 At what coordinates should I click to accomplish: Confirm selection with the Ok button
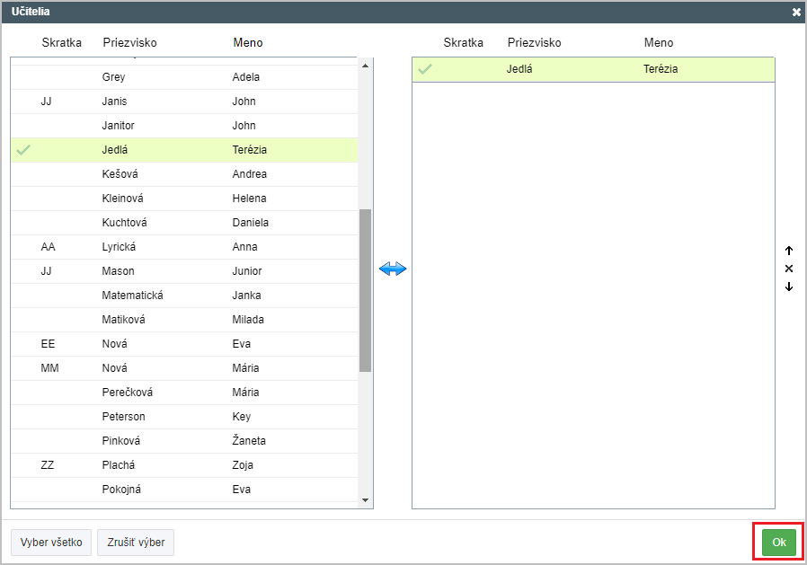[779, 542]
